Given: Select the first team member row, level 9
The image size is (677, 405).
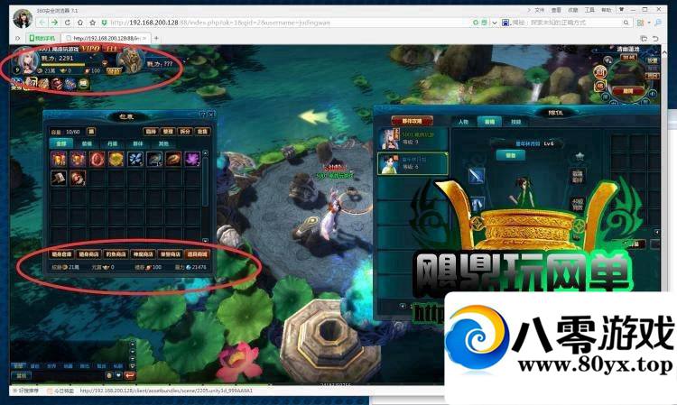Looking at the screenshot, I should point(413,138).
